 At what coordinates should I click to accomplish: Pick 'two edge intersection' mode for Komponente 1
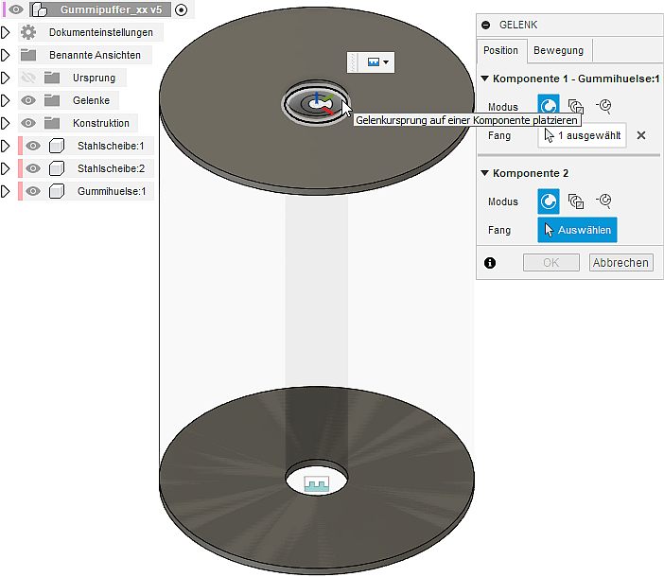[604, 107]
